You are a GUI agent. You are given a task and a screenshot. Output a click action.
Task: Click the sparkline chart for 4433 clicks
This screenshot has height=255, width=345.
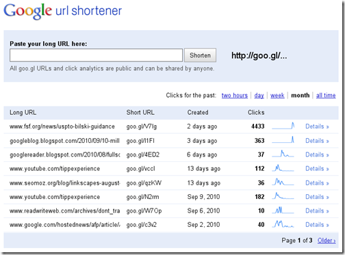283,126
